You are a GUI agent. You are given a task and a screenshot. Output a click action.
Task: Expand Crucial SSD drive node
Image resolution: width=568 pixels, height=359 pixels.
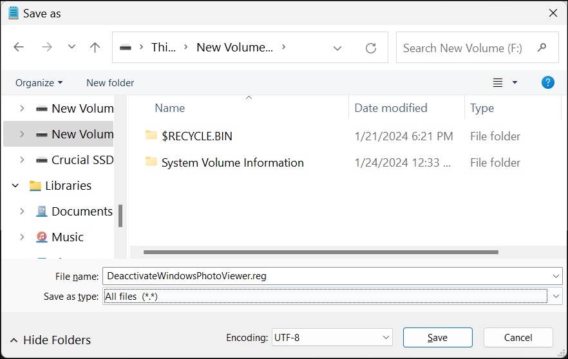tap(22, 160)
